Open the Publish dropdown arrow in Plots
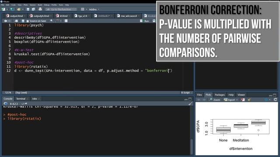The height and width of the screenshot is (157, 280). (x=270, y=100)
